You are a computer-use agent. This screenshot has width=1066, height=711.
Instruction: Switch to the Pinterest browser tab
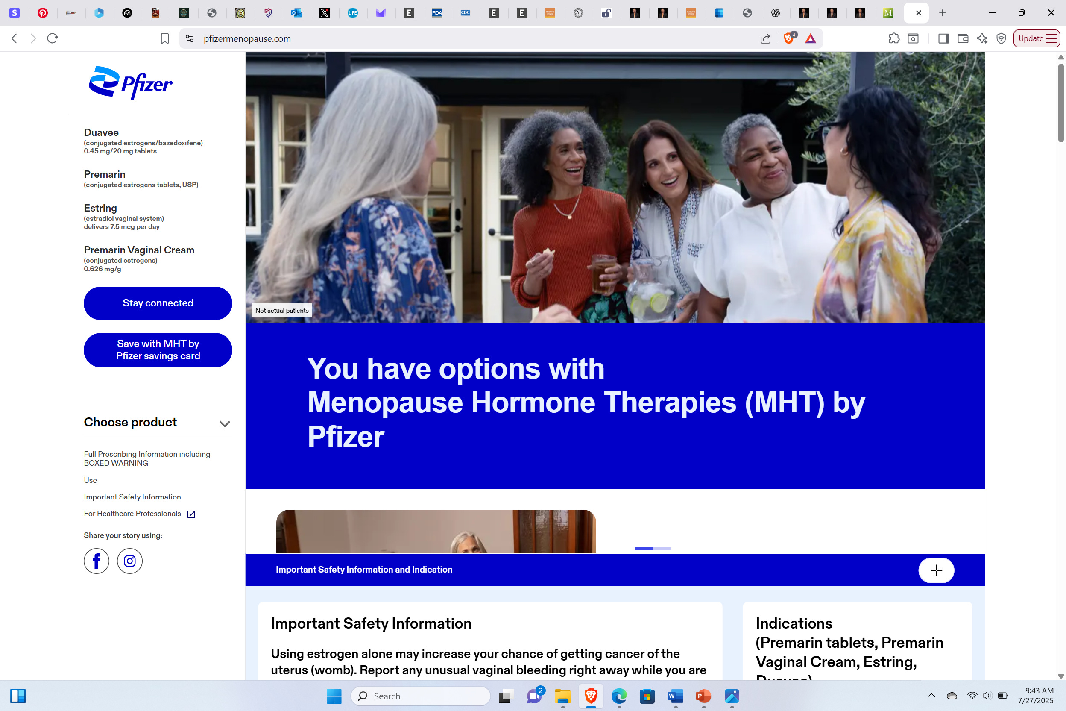pyautogui.click(x=43, y=13)
